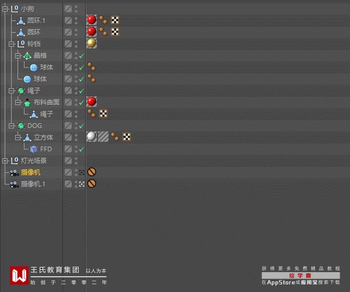
Task: Select the gold material tag on 铃铛
Action: pyautogui.click(x=92, y=43)
